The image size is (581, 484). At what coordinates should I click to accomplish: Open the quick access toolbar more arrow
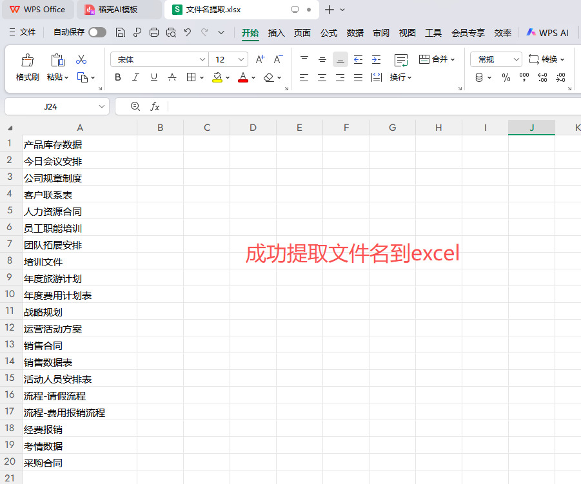tap(221, 33)
